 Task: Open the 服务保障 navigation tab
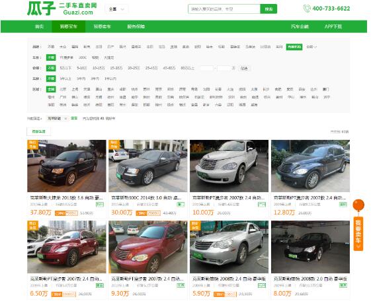(136, 26)
